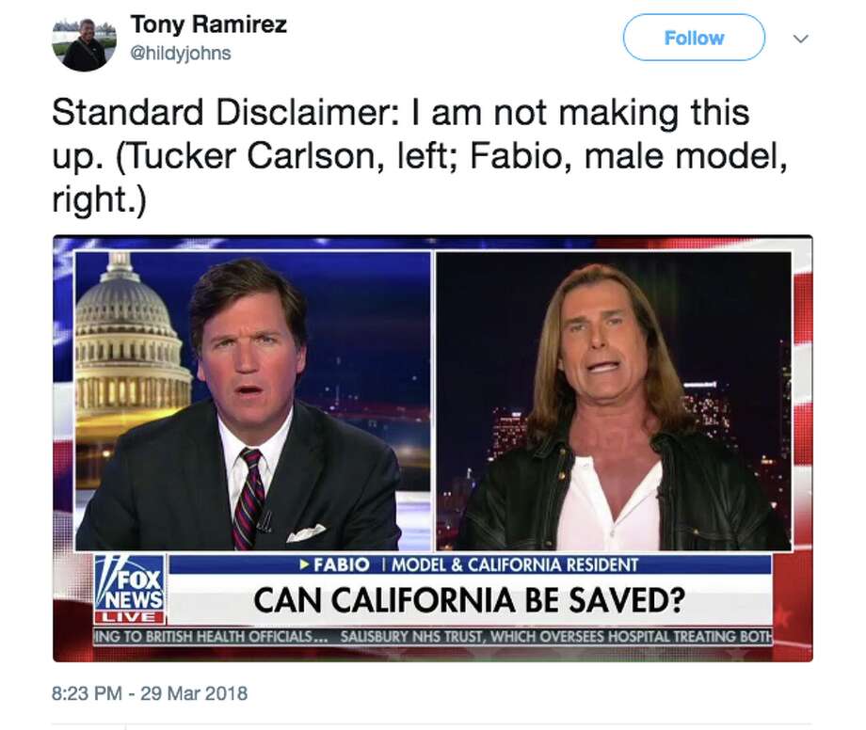The width and height of the screenshot is (866, 730).
Task: Open the video panel with city skyline
Action: [x=614, y=401]
